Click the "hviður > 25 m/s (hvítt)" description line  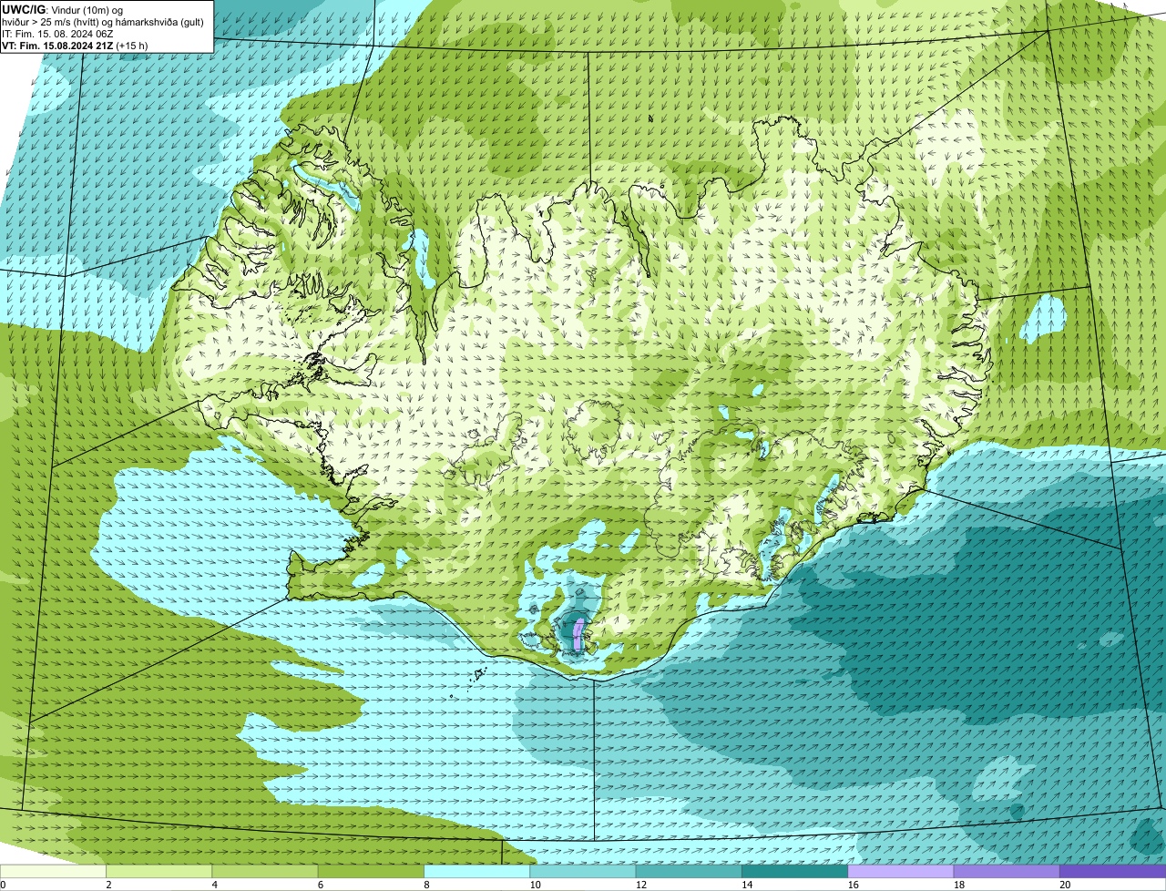(105, 21)
